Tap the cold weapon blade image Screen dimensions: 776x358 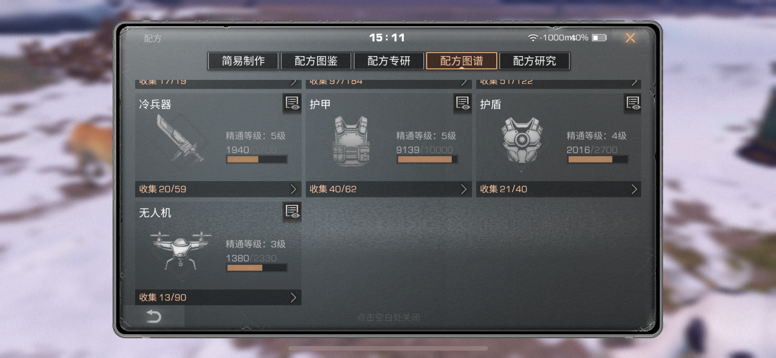(180, 139)
